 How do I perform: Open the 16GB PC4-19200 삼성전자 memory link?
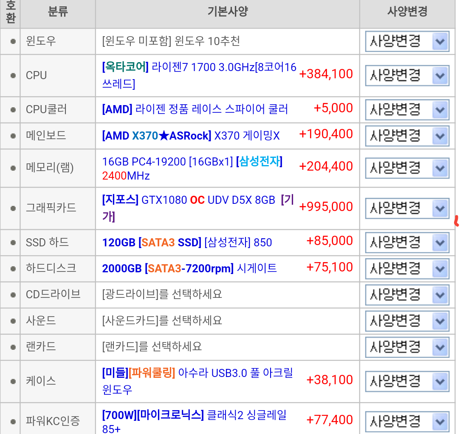(x=192, y=168)
